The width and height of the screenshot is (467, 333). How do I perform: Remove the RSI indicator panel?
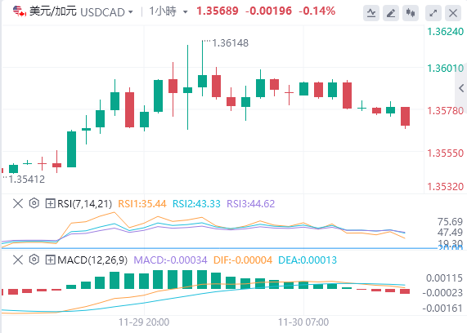pyautogui.click(x=18, y=204)
